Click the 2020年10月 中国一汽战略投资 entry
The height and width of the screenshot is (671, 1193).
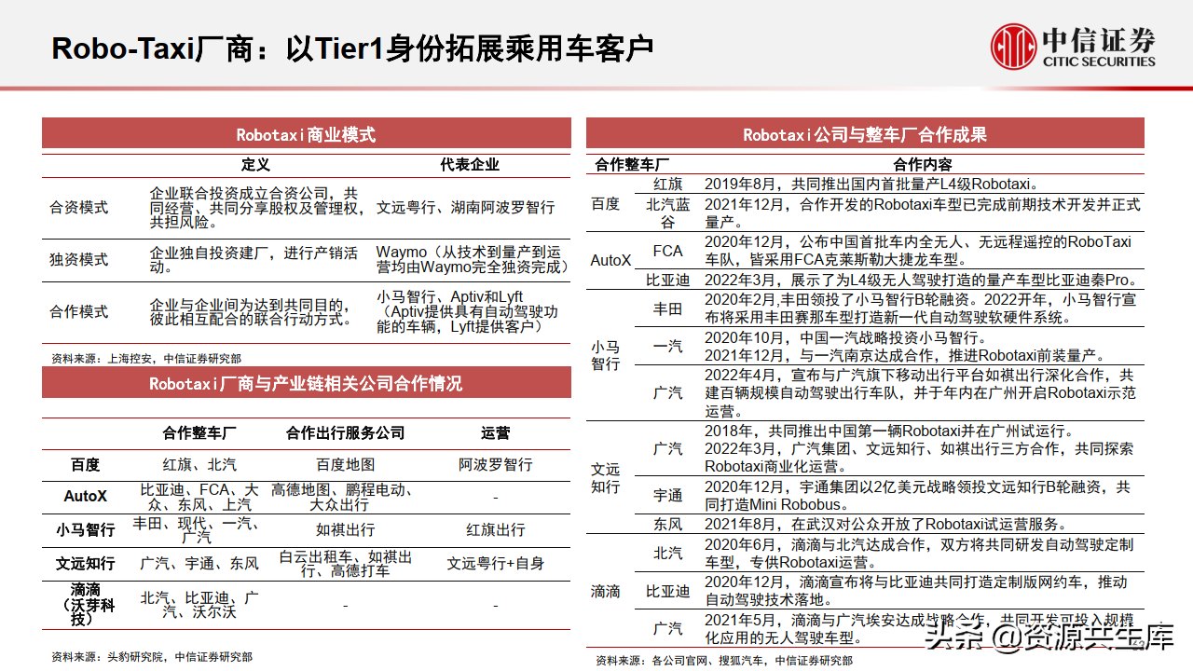(905, 346)
